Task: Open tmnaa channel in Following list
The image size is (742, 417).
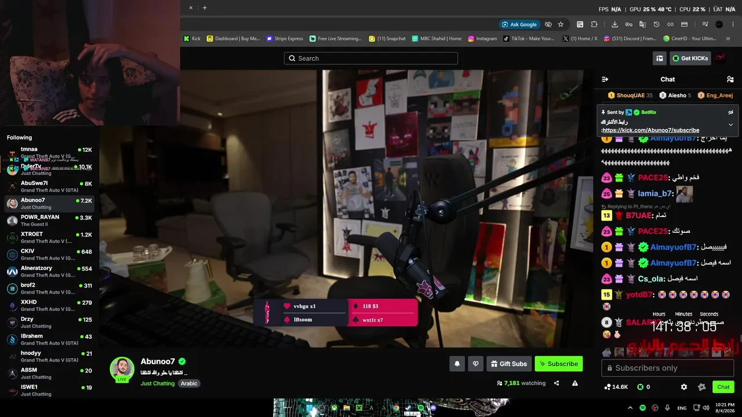Action: [x=49, y=152]
